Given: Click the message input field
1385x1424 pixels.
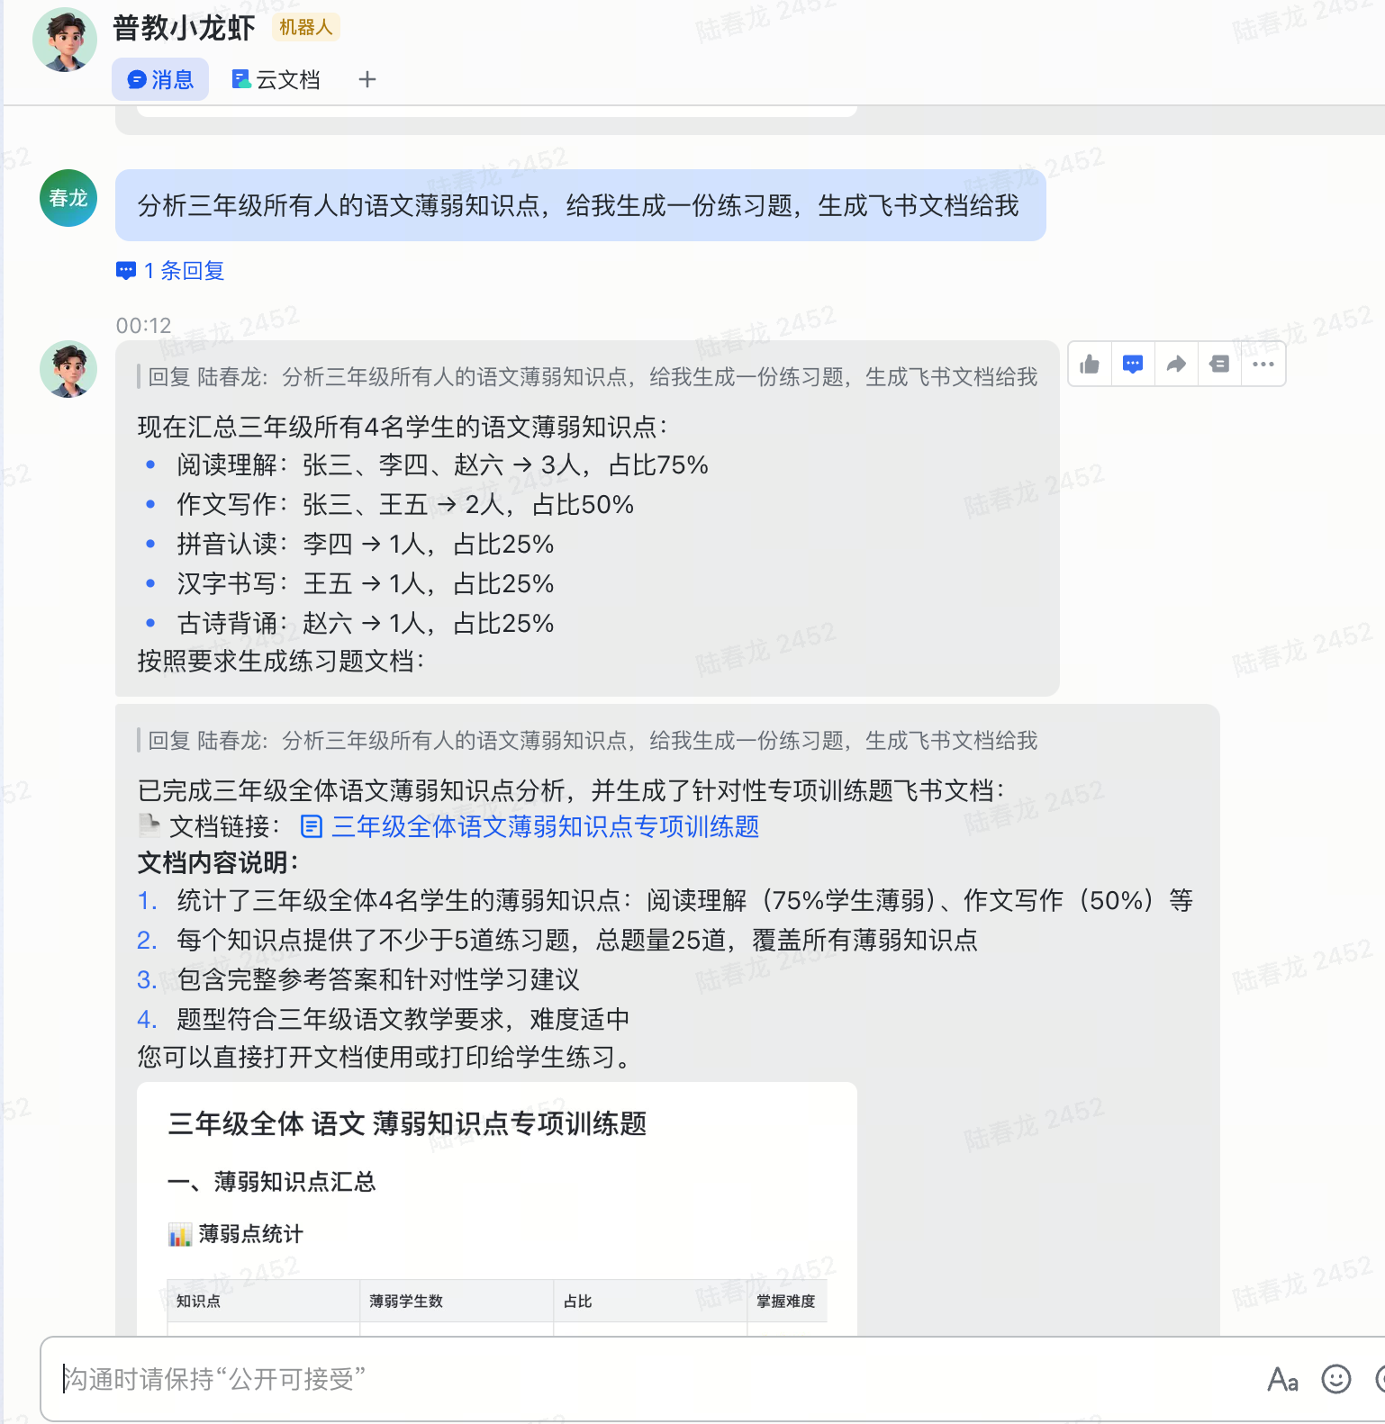Looking at the screenshot, I should pyautogui.click(x=648, y=1379).
